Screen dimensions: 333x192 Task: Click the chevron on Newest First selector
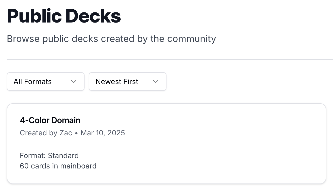pyautogui.click(x=156, y=82)
